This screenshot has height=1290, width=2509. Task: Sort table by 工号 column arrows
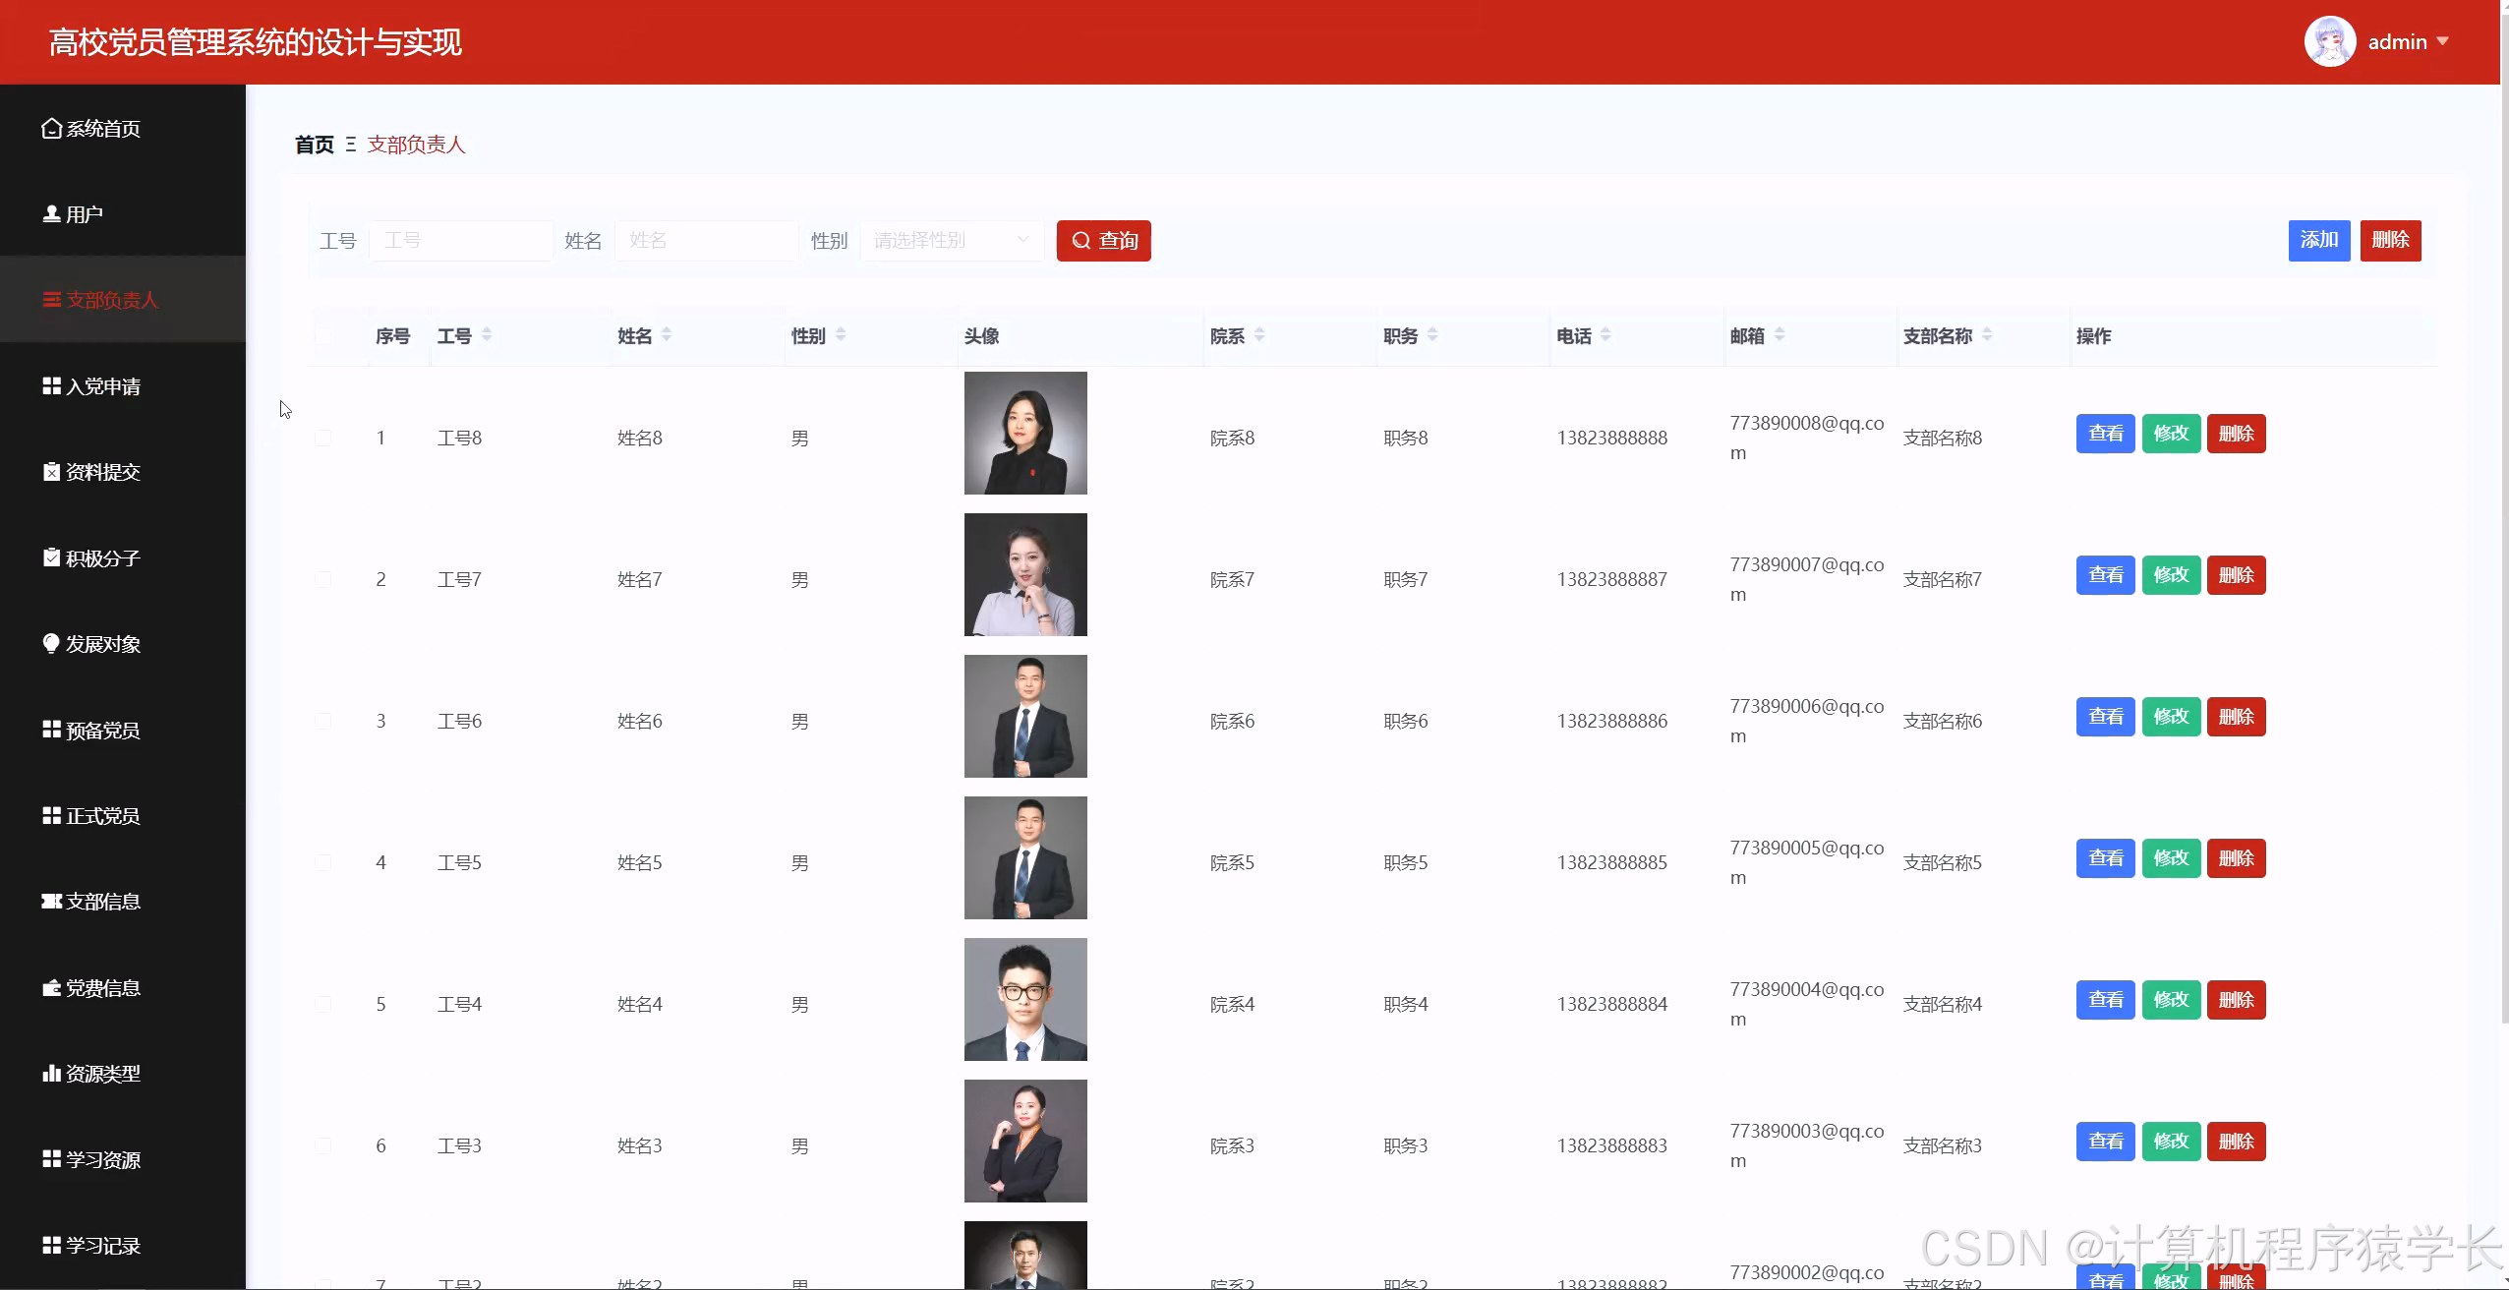(487, 335)
